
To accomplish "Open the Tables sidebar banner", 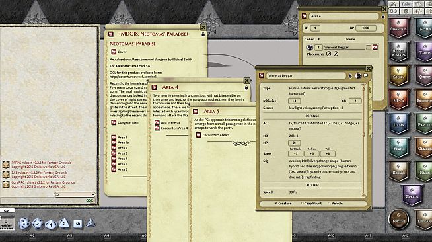I will coord(425,52).
